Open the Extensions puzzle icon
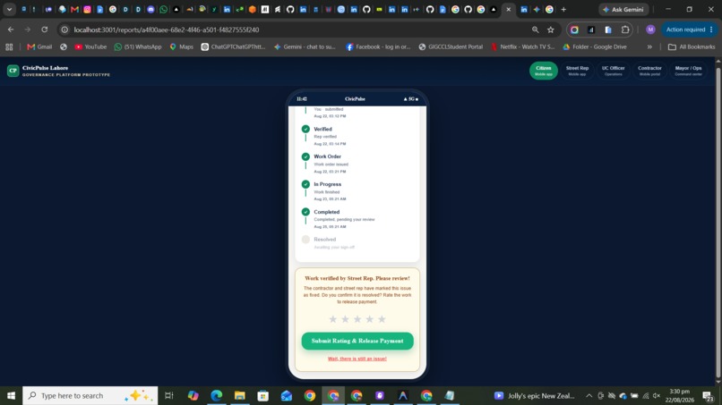 pyautogui.click(x=625, y=30)
